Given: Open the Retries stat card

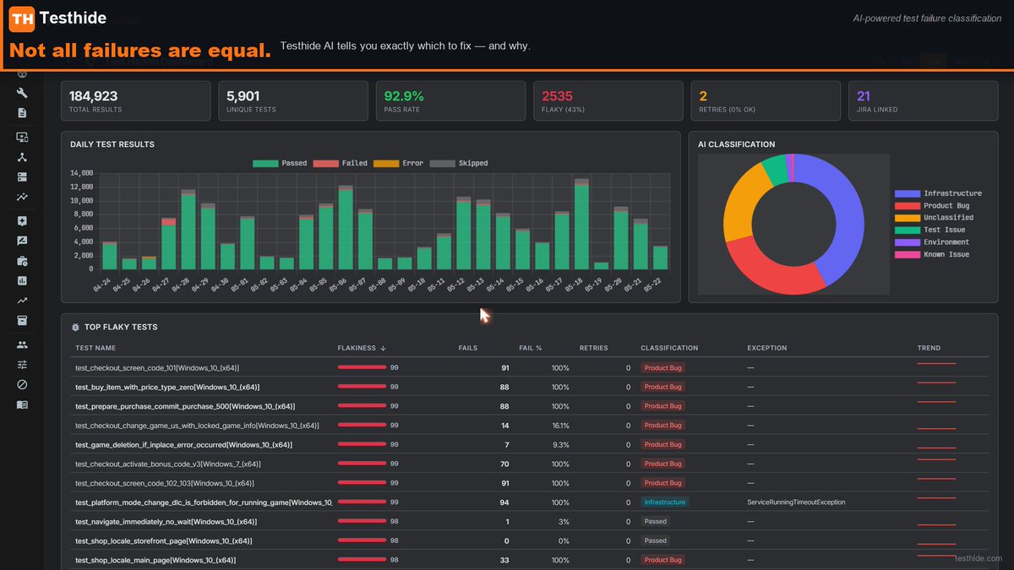Looking at the screenshot, I should tap(766, 101).
